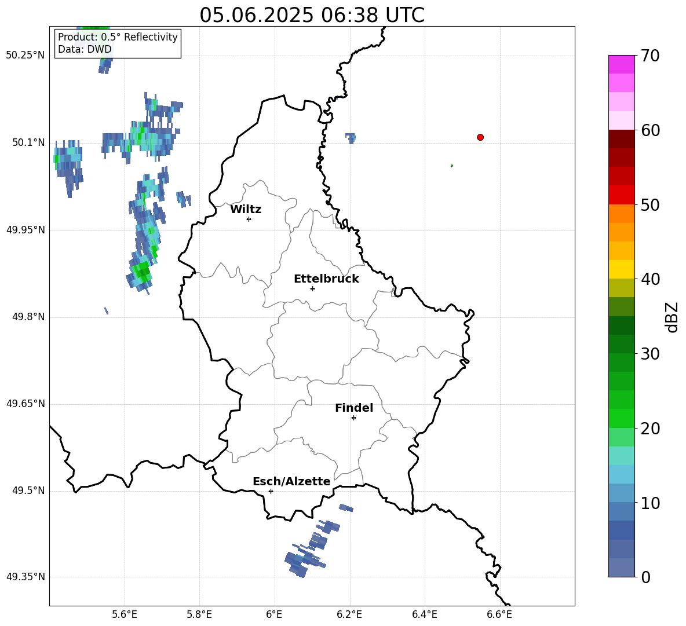686x626 pixels.
Task: Click the Wiltz city label
Action: click(246, 210)
